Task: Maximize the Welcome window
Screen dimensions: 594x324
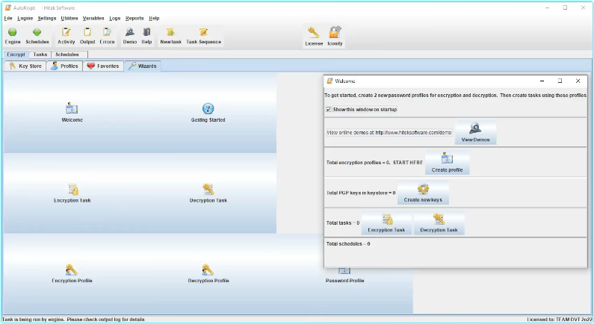Action: (560, 81)
